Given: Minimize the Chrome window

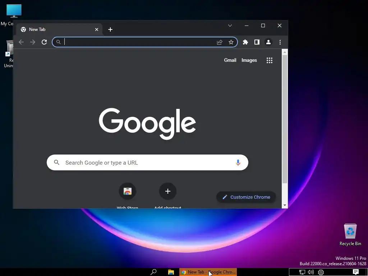Looking at the screenshot, I should coord(247,26).
